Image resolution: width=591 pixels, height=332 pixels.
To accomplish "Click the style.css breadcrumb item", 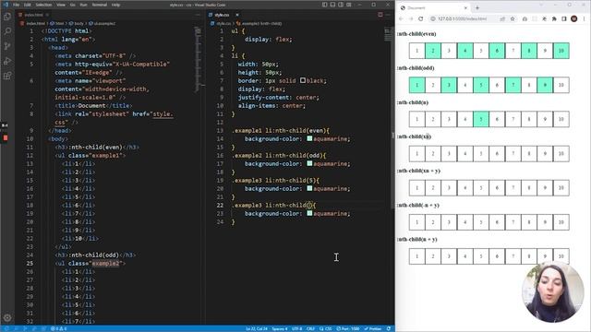I will pos(222,23).
